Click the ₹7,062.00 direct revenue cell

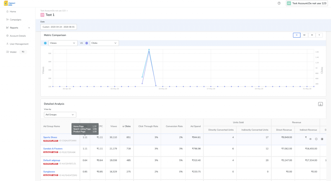tap(287, 149)
